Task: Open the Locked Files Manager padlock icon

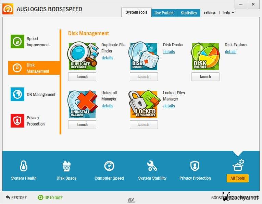Action: [144, 104]
